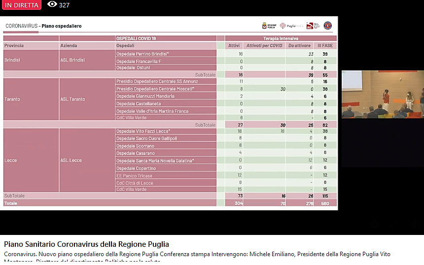This screenshot has width=424, height=265.
Task: Click the Da attivare column header
Action: [300, 46]
